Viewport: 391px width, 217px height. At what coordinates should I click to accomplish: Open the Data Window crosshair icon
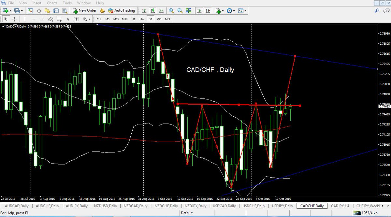click(39, 11)
